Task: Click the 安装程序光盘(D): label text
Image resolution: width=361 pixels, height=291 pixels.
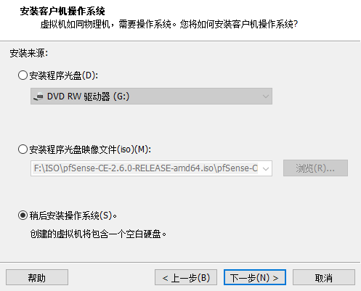Action: [64, 75]
